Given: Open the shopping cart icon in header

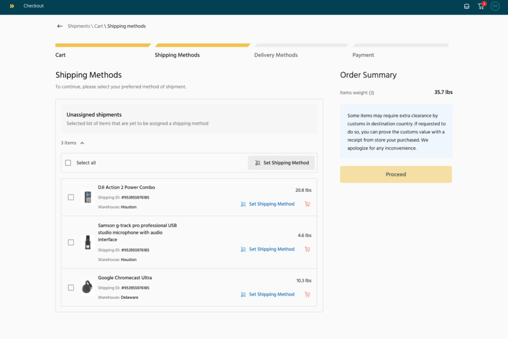Looking at the screenshot, I should [481, 6].
